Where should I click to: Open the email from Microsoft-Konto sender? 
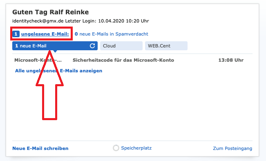tap(38, 60)
